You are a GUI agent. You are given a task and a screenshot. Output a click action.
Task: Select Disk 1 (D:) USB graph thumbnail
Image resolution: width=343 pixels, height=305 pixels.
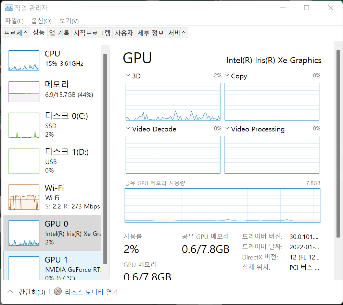24,161
